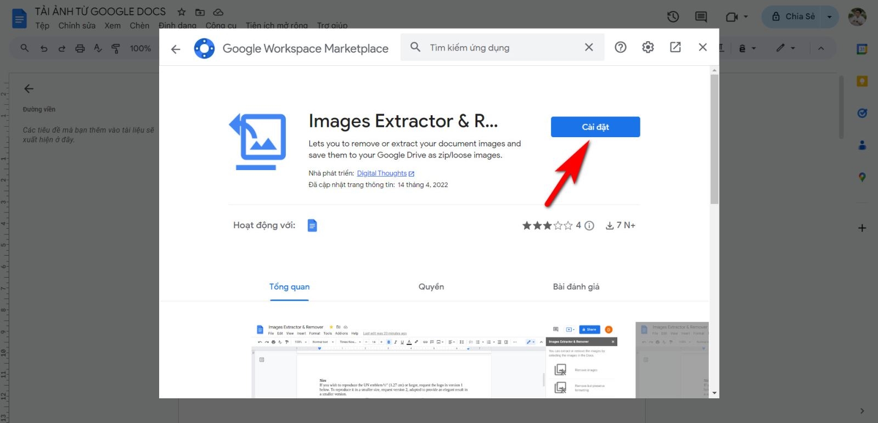Viewport: 878px width, 423px height.
Task: Open the Chỉnh sửa menu
Action: (77, 25)
